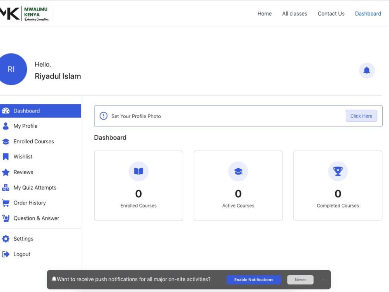
Task: Open the My Quiz Attempts sidebar label
Action: [35, 188]
